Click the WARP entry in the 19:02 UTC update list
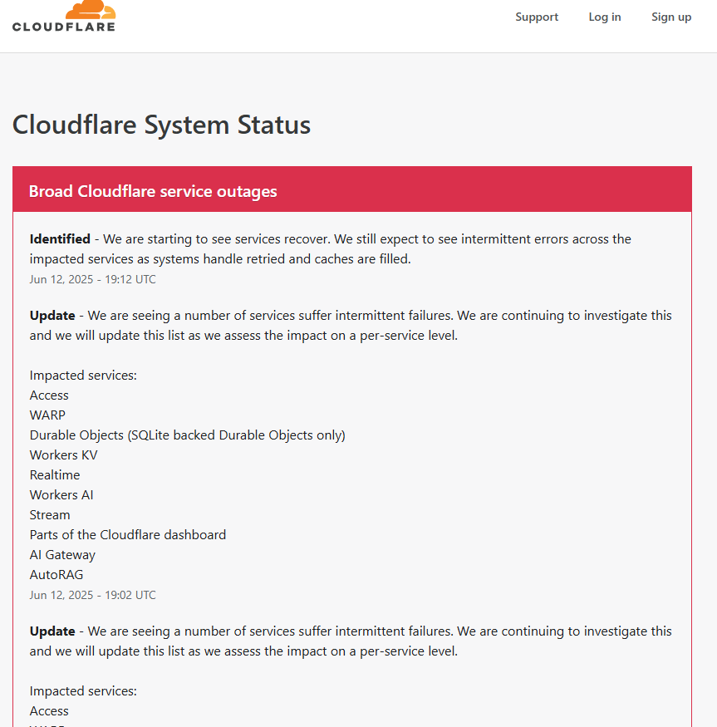The height and width of the screenshot is (727, 717). click(x=47, y=415)
